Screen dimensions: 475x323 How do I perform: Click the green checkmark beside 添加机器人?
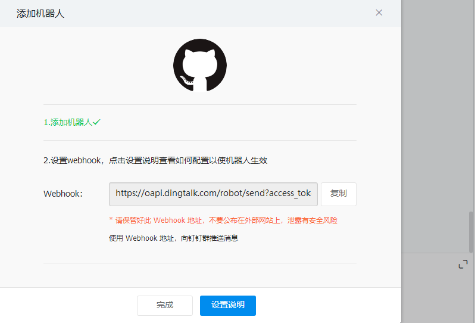click(x=96, y=122)
